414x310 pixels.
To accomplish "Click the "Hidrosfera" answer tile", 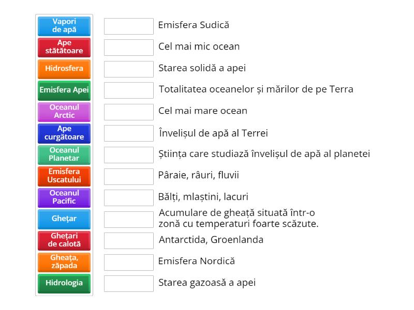I will (x=64, y=68).
